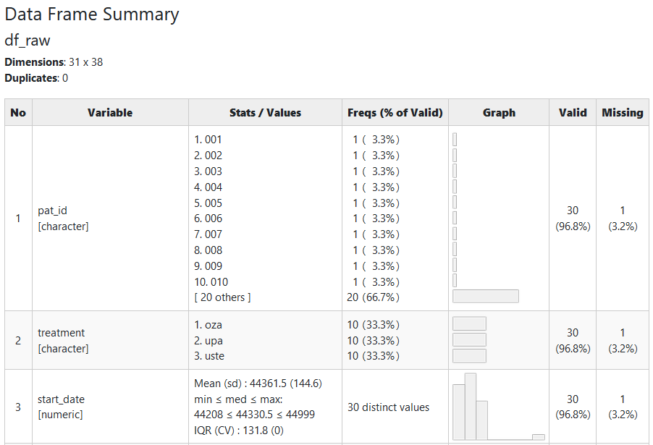Select the 'Freqs (% of Valid)' header
This screenshot has height=445, width=653.
(x=395, y=112)
